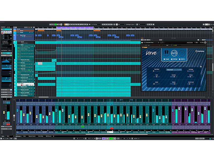The height and width of the screenshot is (161, 214).
Task: Click the green monitor button in top toolbar
Action: [56, 24]
